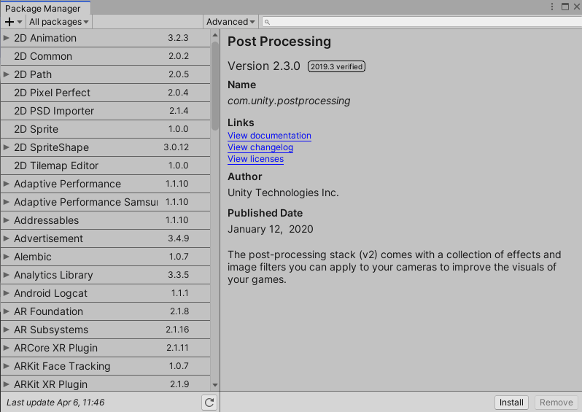Screen dimensions: 582x412
Task: Click the Unity Technologies Inc. author text
Action: 283,193
